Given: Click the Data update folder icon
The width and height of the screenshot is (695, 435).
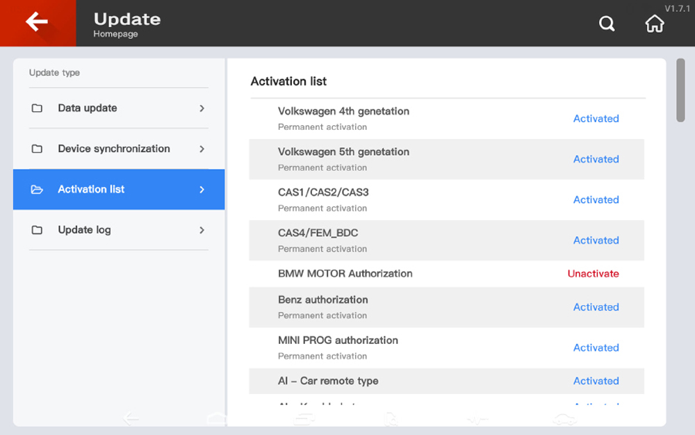Looking at the screenshot, I should tap(37, 108).
